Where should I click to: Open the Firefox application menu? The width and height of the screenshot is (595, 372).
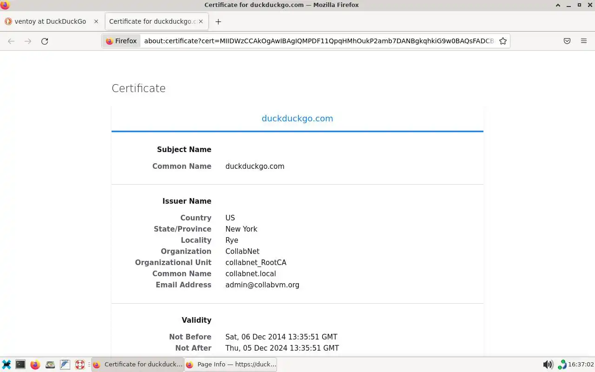pos(584,41)
